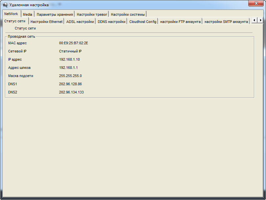Switch to the ADSL настройки sub-tab
This screenshot has width=266, height=200.
pyautogui.click(x=80, y=22)
